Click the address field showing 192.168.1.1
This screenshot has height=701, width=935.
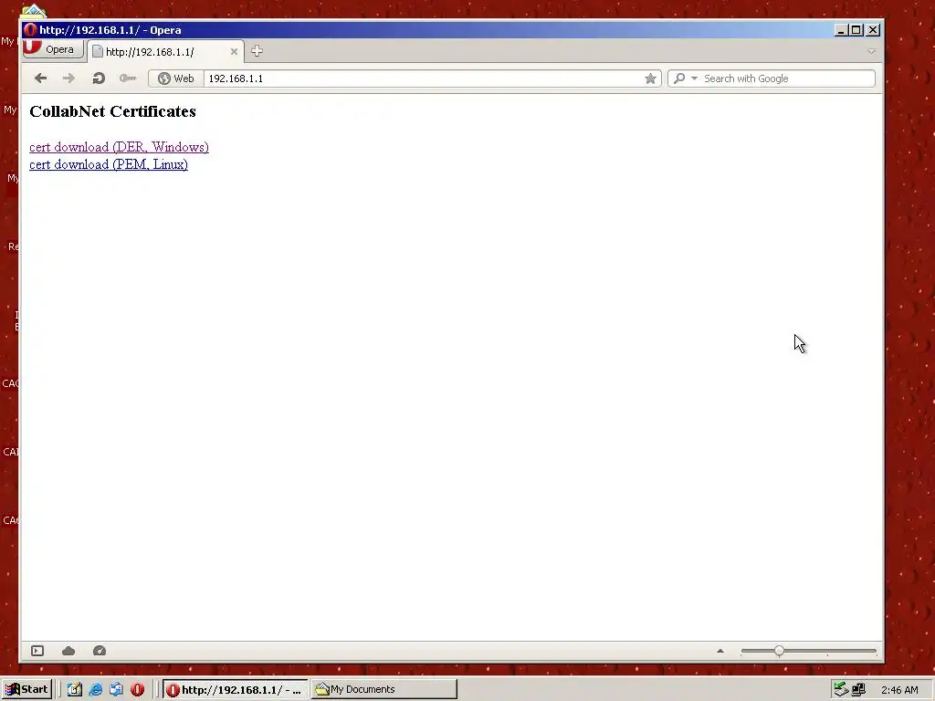point(424,78)
